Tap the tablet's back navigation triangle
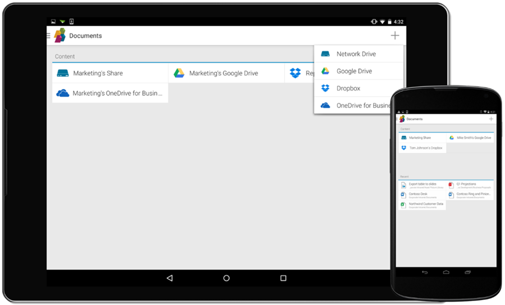The width and height of the screenshot is (505, 305). pos(169,278)
